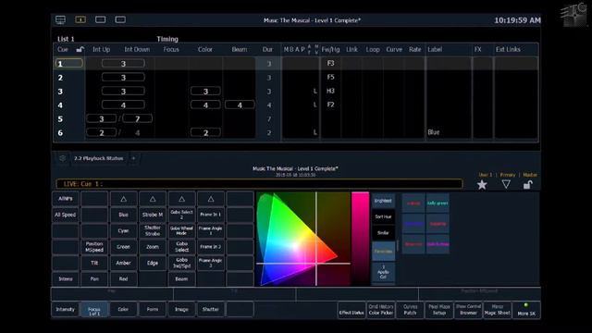Select the Focus 1 of 1 tab
Screen dimensions: 592x333
click(x=94, y=309)
